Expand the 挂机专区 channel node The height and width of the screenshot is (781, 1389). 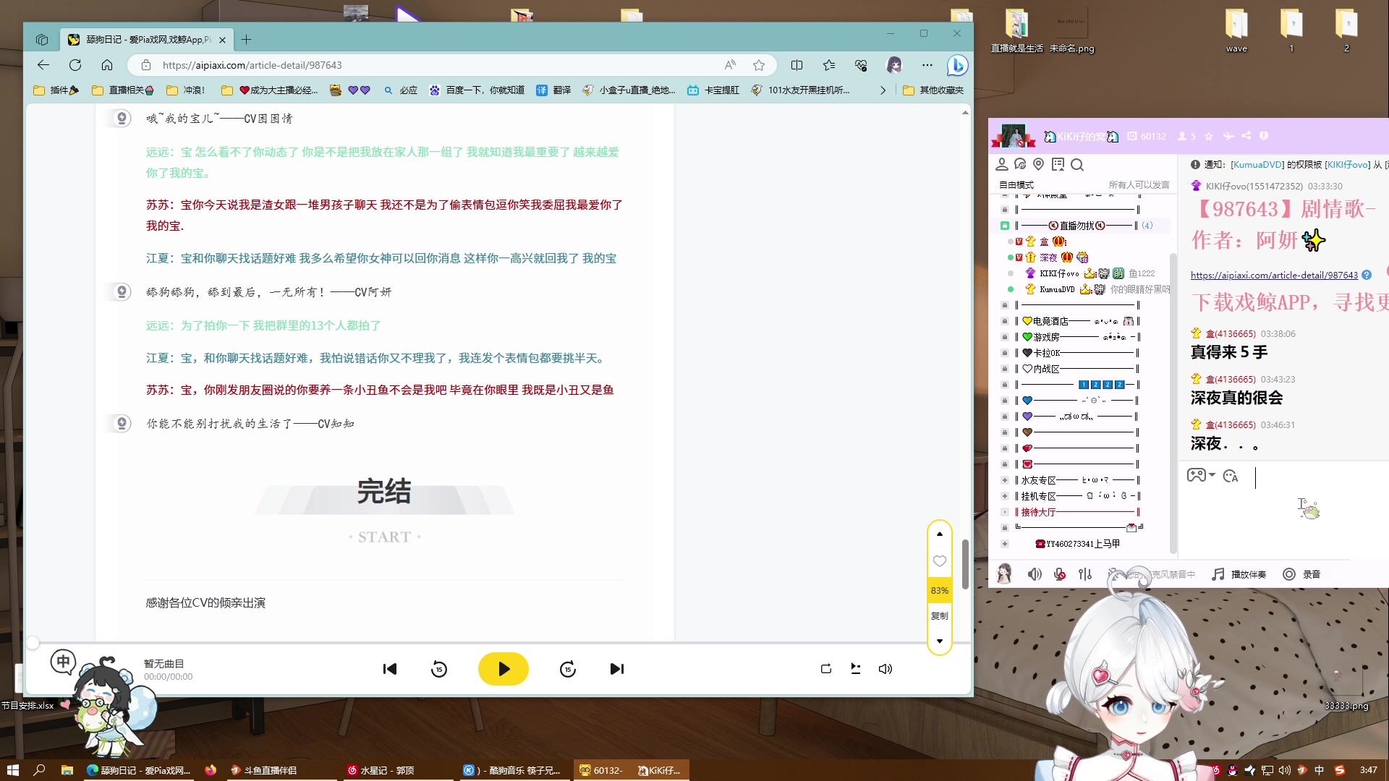coord(1005,495)
